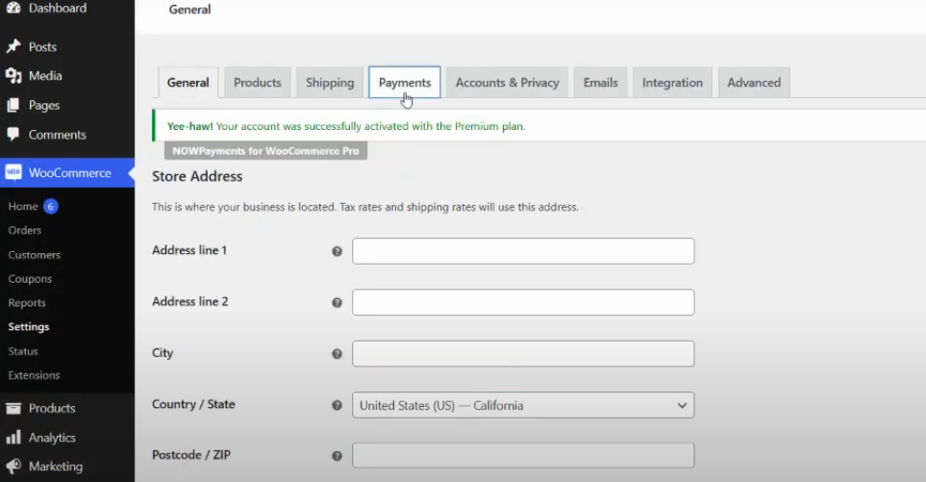This screenshot has width=926, height=482.
Task: Click into the City input field
Action: tap(523, 354)
